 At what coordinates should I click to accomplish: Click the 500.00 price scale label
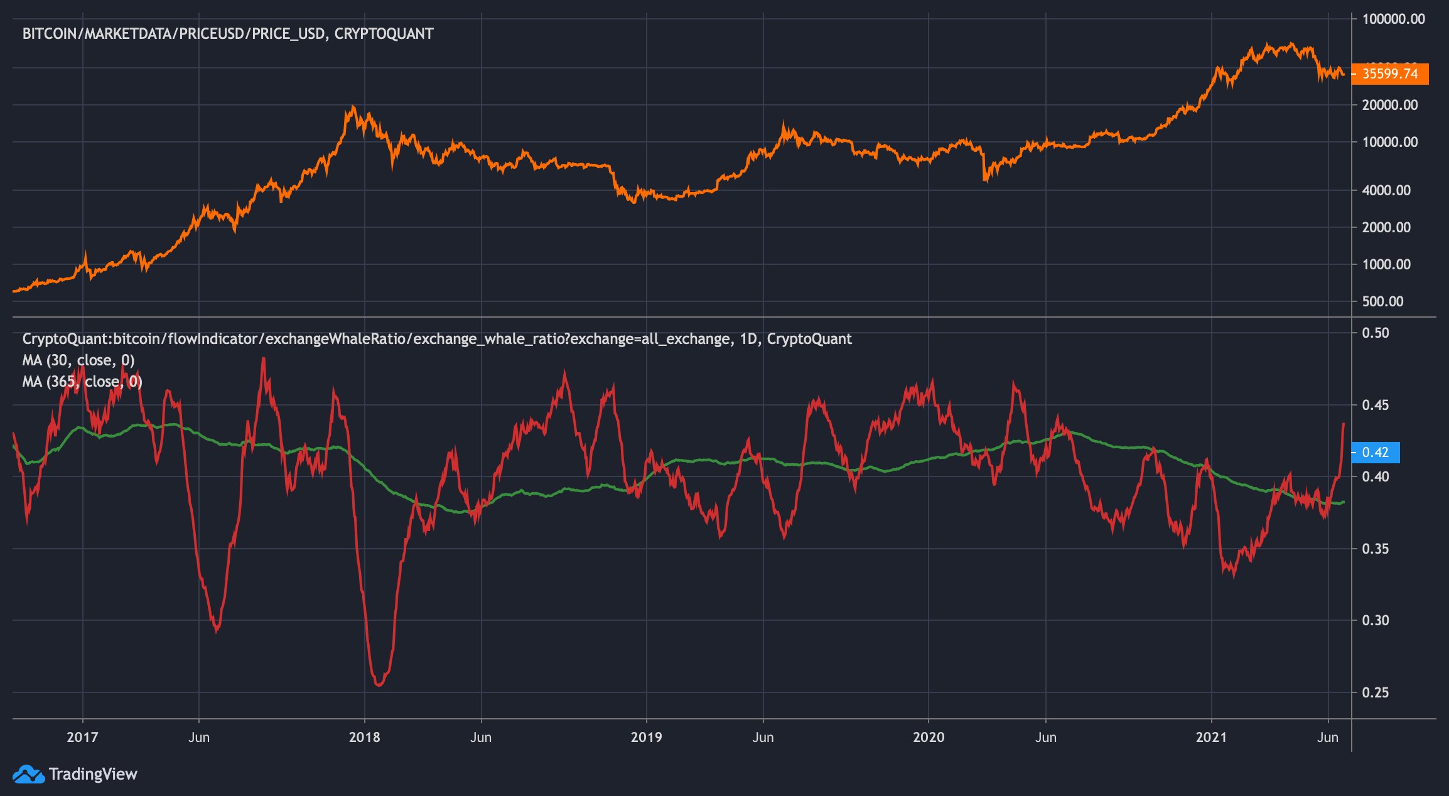tap(1382, 301)
